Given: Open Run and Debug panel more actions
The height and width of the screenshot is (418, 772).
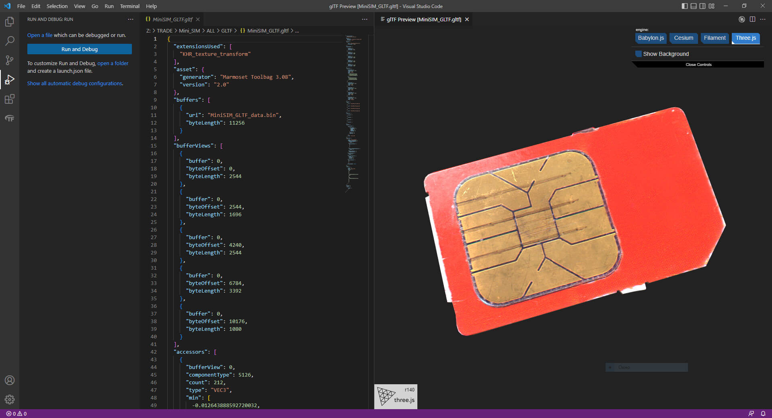Looking at the screenshot, I should pyautogui.click(x=131, y=19).
